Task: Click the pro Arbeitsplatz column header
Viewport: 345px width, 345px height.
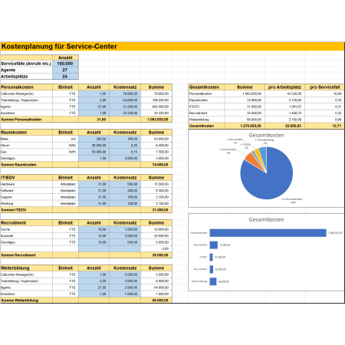Action: click(x=284, y=87)
